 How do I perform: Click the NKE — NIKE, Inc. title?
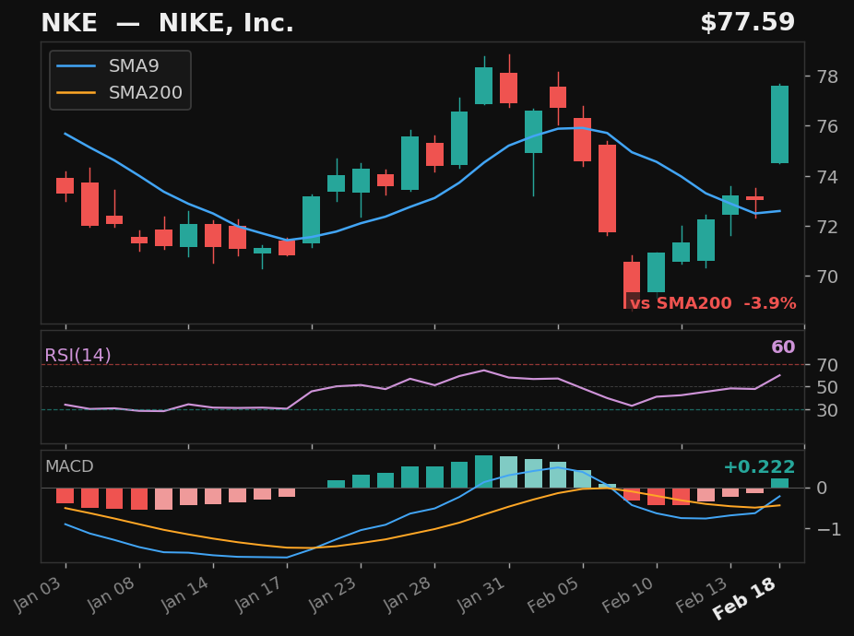(167, 23)
